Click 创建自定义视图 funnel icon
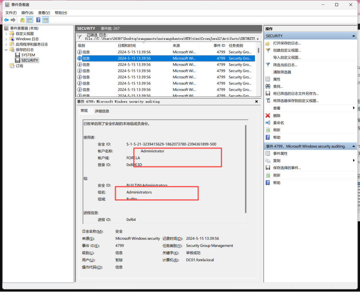Viewport: 360px width, 292px height. [x=268, y=50]
